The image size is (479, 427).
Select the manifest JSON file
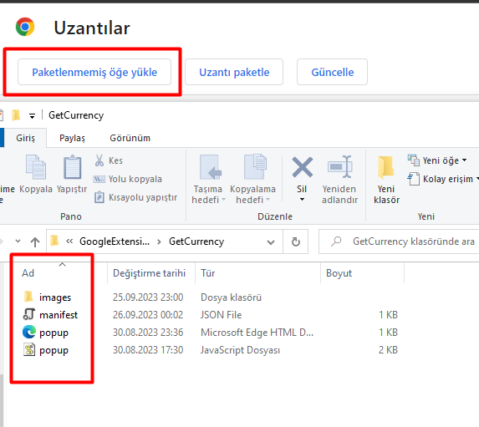[59, 314]
